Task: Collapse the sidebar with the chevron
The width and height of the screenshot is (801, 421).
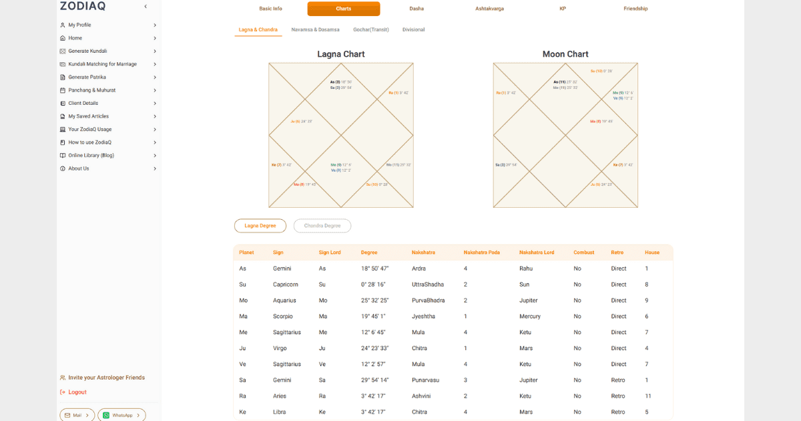Action: 146,7
